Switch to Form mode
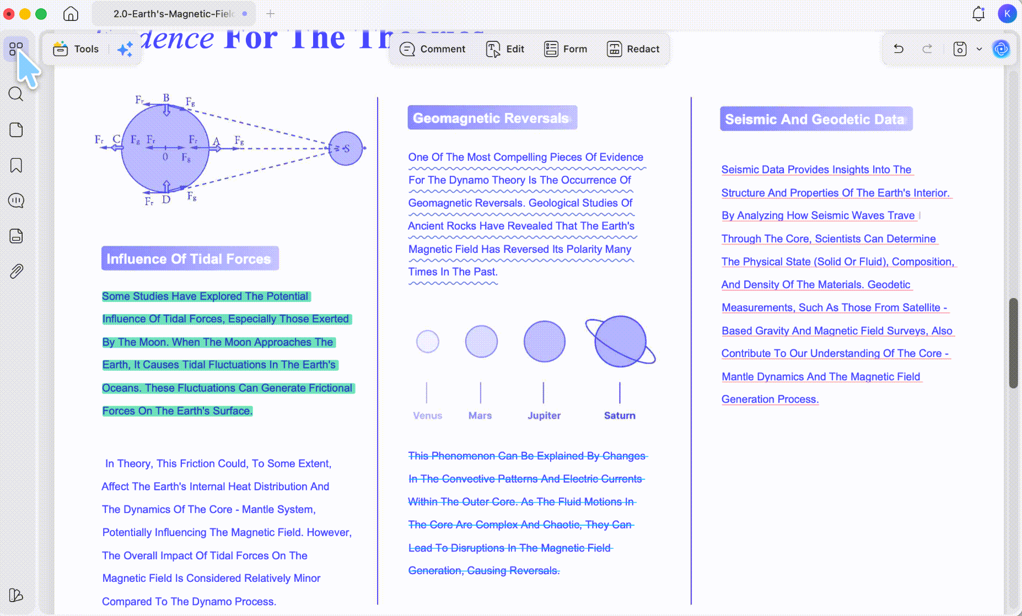 click(x=566, y=49)
